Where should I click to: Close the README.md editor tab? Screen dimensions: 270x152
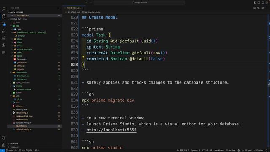click(x=84, y=8)
